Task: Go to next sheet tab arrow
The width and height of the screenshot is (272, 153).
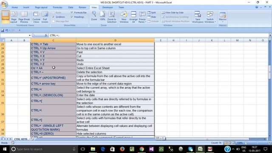Action: (8, 139)
